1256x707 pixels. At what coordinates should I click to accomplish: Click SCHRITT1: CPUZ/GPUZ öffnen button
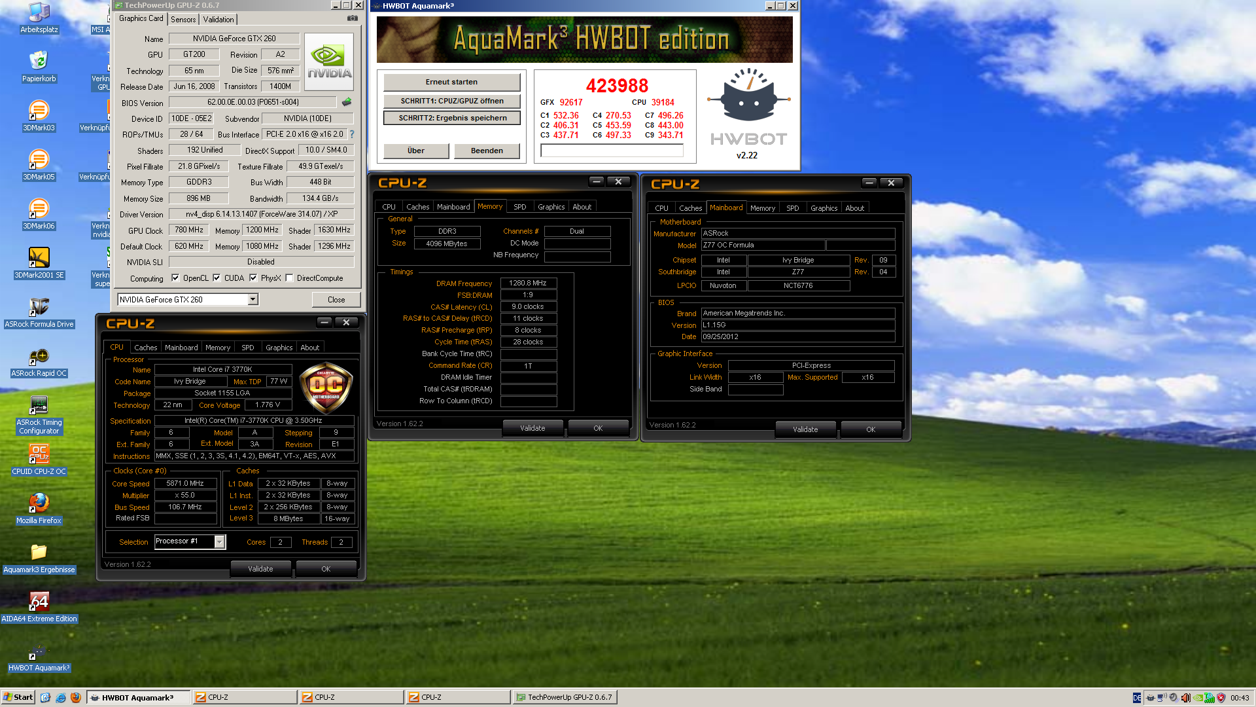(451, 101)
